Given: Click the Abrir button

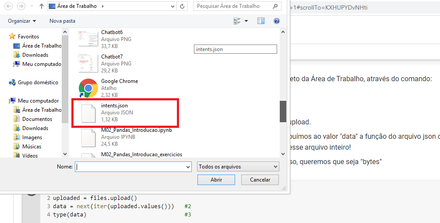Looking at the screenshot, I should tap(216, 180).
